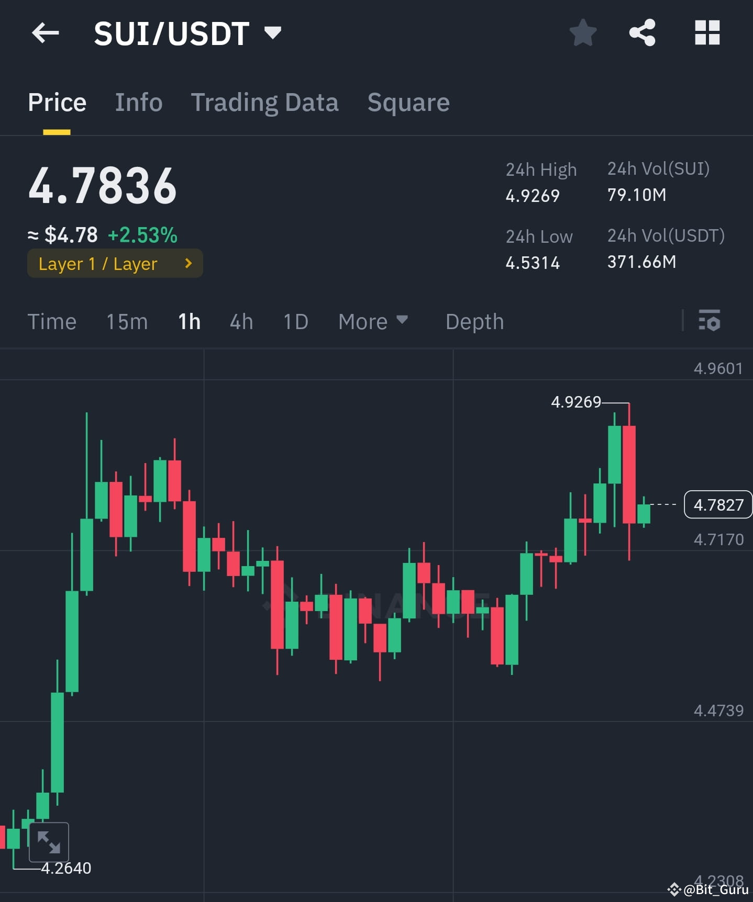753x902 pixels.
Task: Open the markets grid icon top right
Action: point(707,32)
